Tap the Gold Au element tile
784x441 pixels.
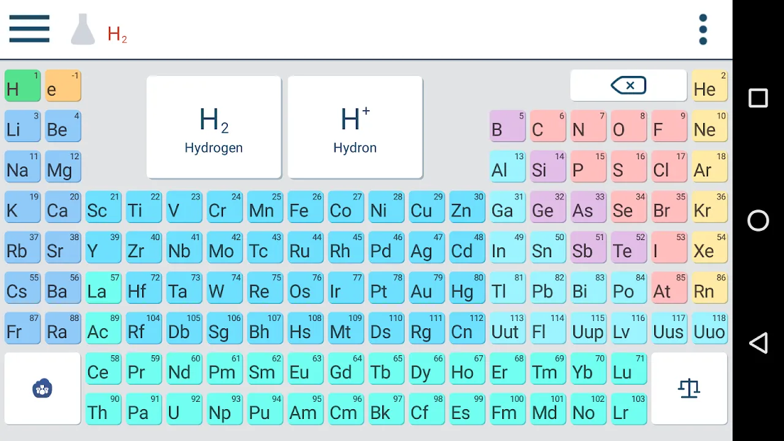pyautogui.click(x=426, y=288)
